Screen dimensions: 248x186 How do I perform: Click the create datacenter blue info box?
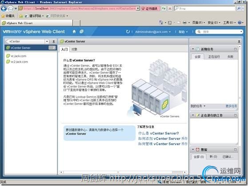pyautogui.click(x=99, y=133)
